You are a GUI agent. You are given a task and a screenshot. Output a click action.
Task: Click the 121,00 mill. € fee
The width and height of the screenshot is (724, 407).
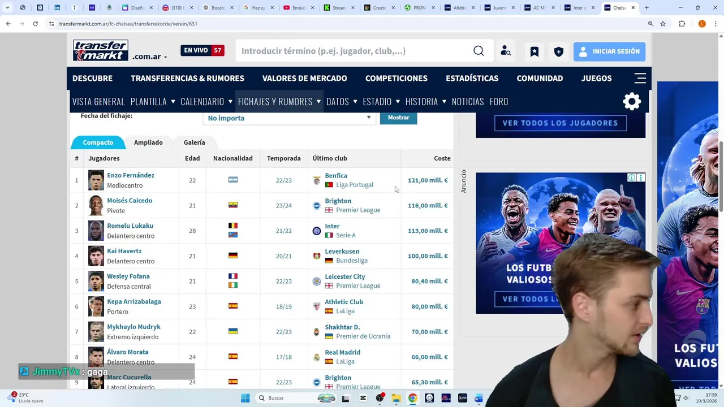coord(428,180)
